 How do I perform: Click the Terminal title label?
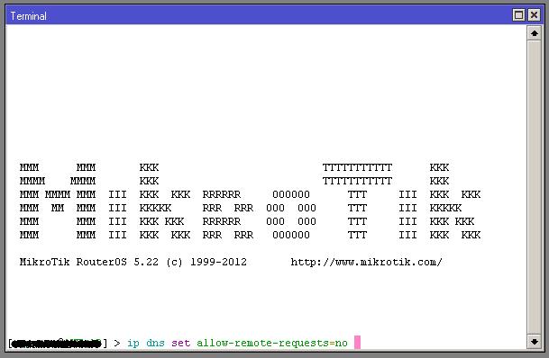pyautogui.click(x=28, y=16)
